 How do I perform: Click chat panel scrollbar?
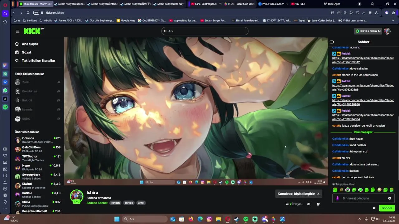tap(398, 148)
